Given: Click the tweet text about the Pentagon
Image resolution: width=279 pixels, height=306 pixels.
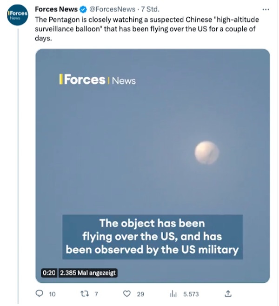Looking at the screenshot, I should (147, 29).
